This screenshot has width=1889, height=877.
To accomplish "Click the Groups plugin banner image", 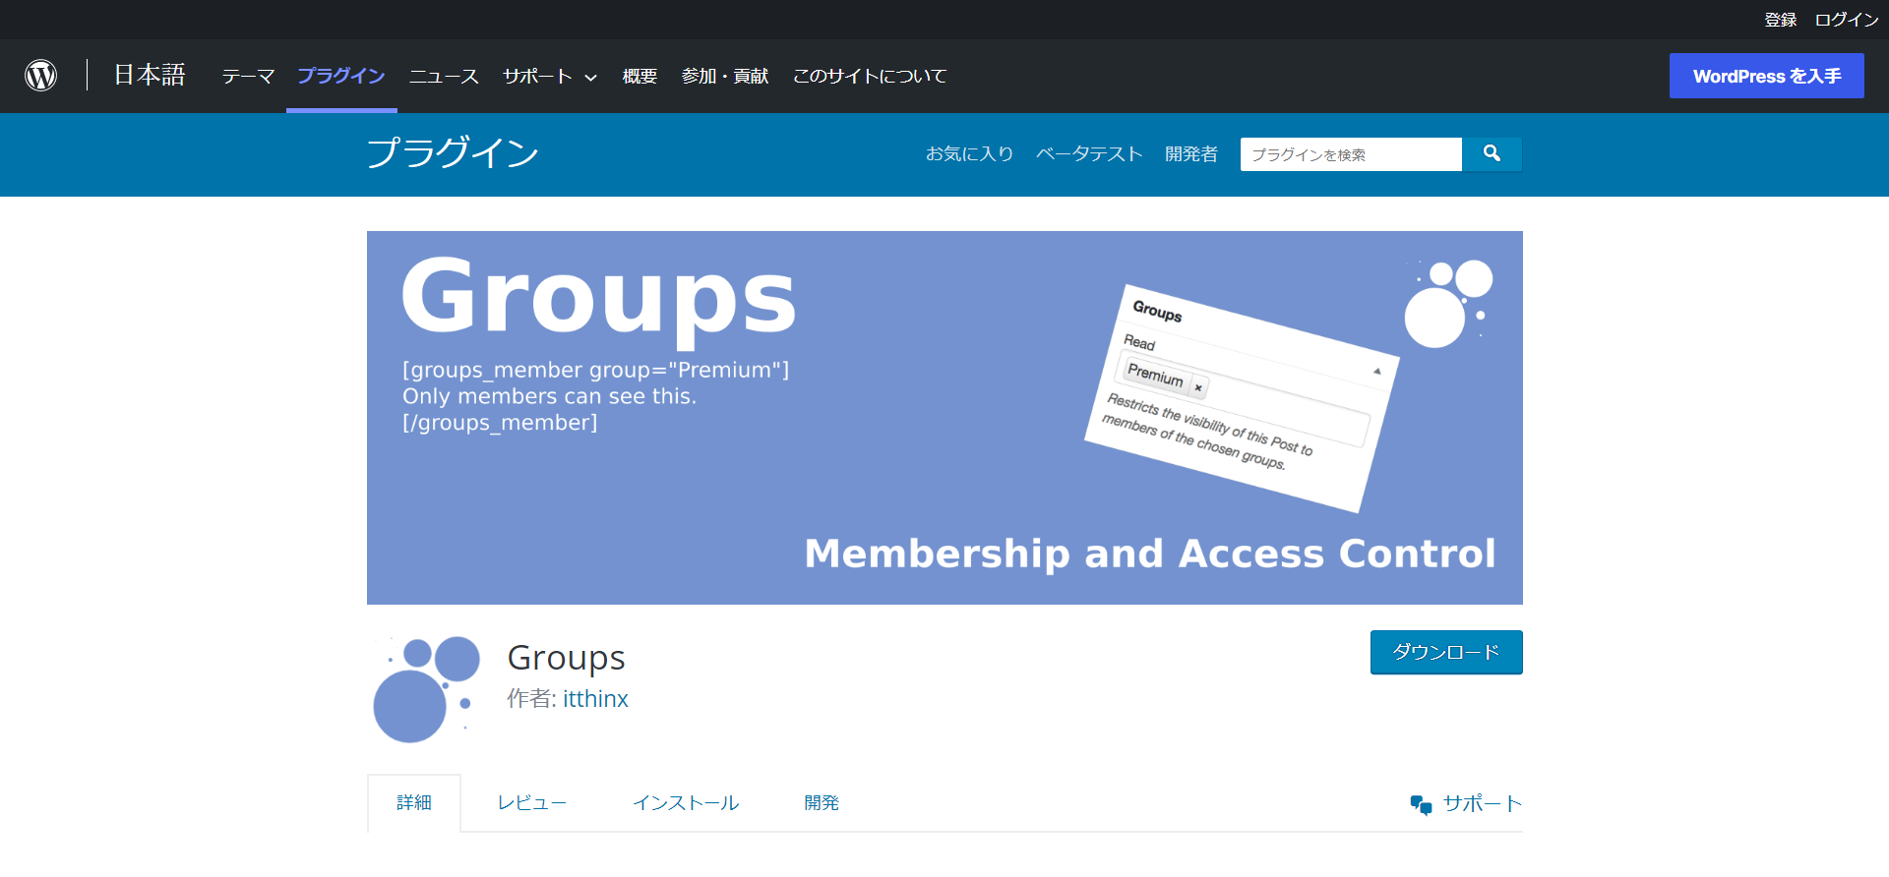I will pyautogui.click(x=944, y=418).
